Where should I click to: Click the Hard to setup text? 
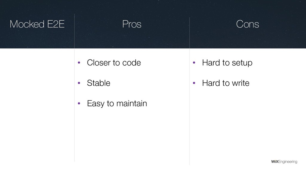point(227,63)
